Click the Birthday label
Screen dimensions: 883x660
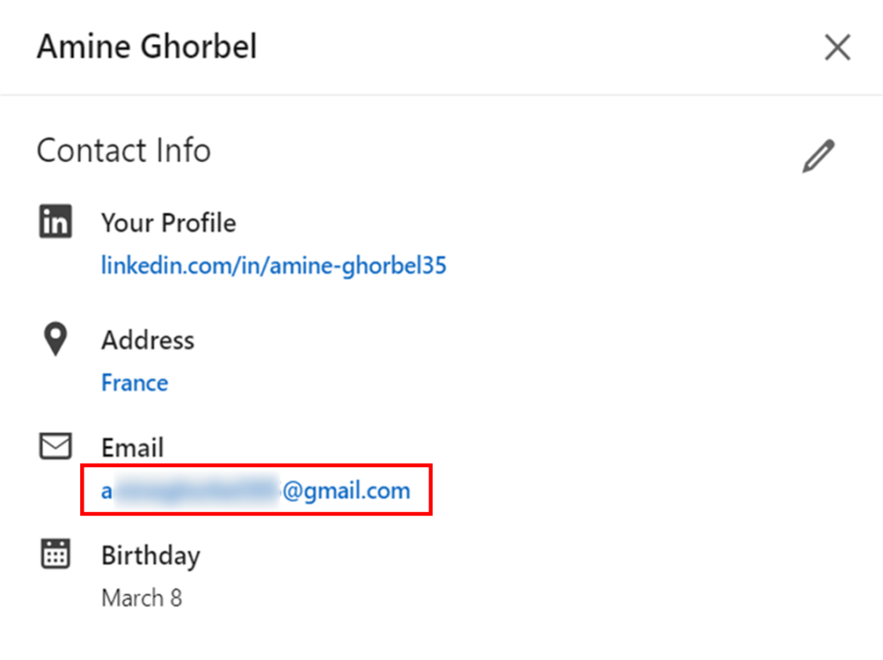point(150,556)
